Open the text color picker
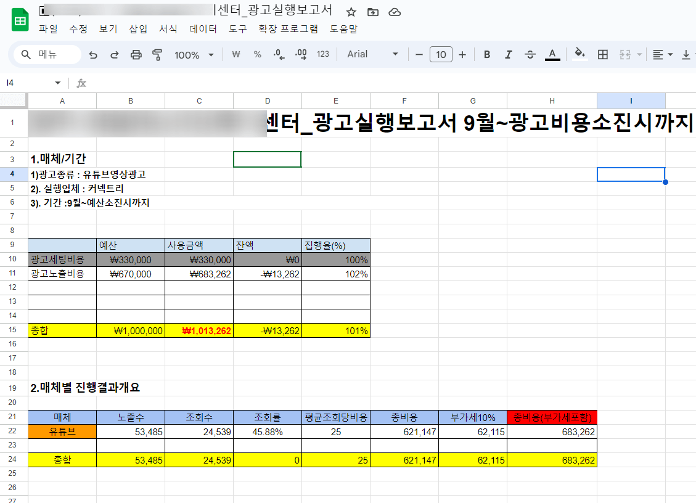The width and height of the screenshot is (696, 503). pyautogui.click(x=552, y=54)
